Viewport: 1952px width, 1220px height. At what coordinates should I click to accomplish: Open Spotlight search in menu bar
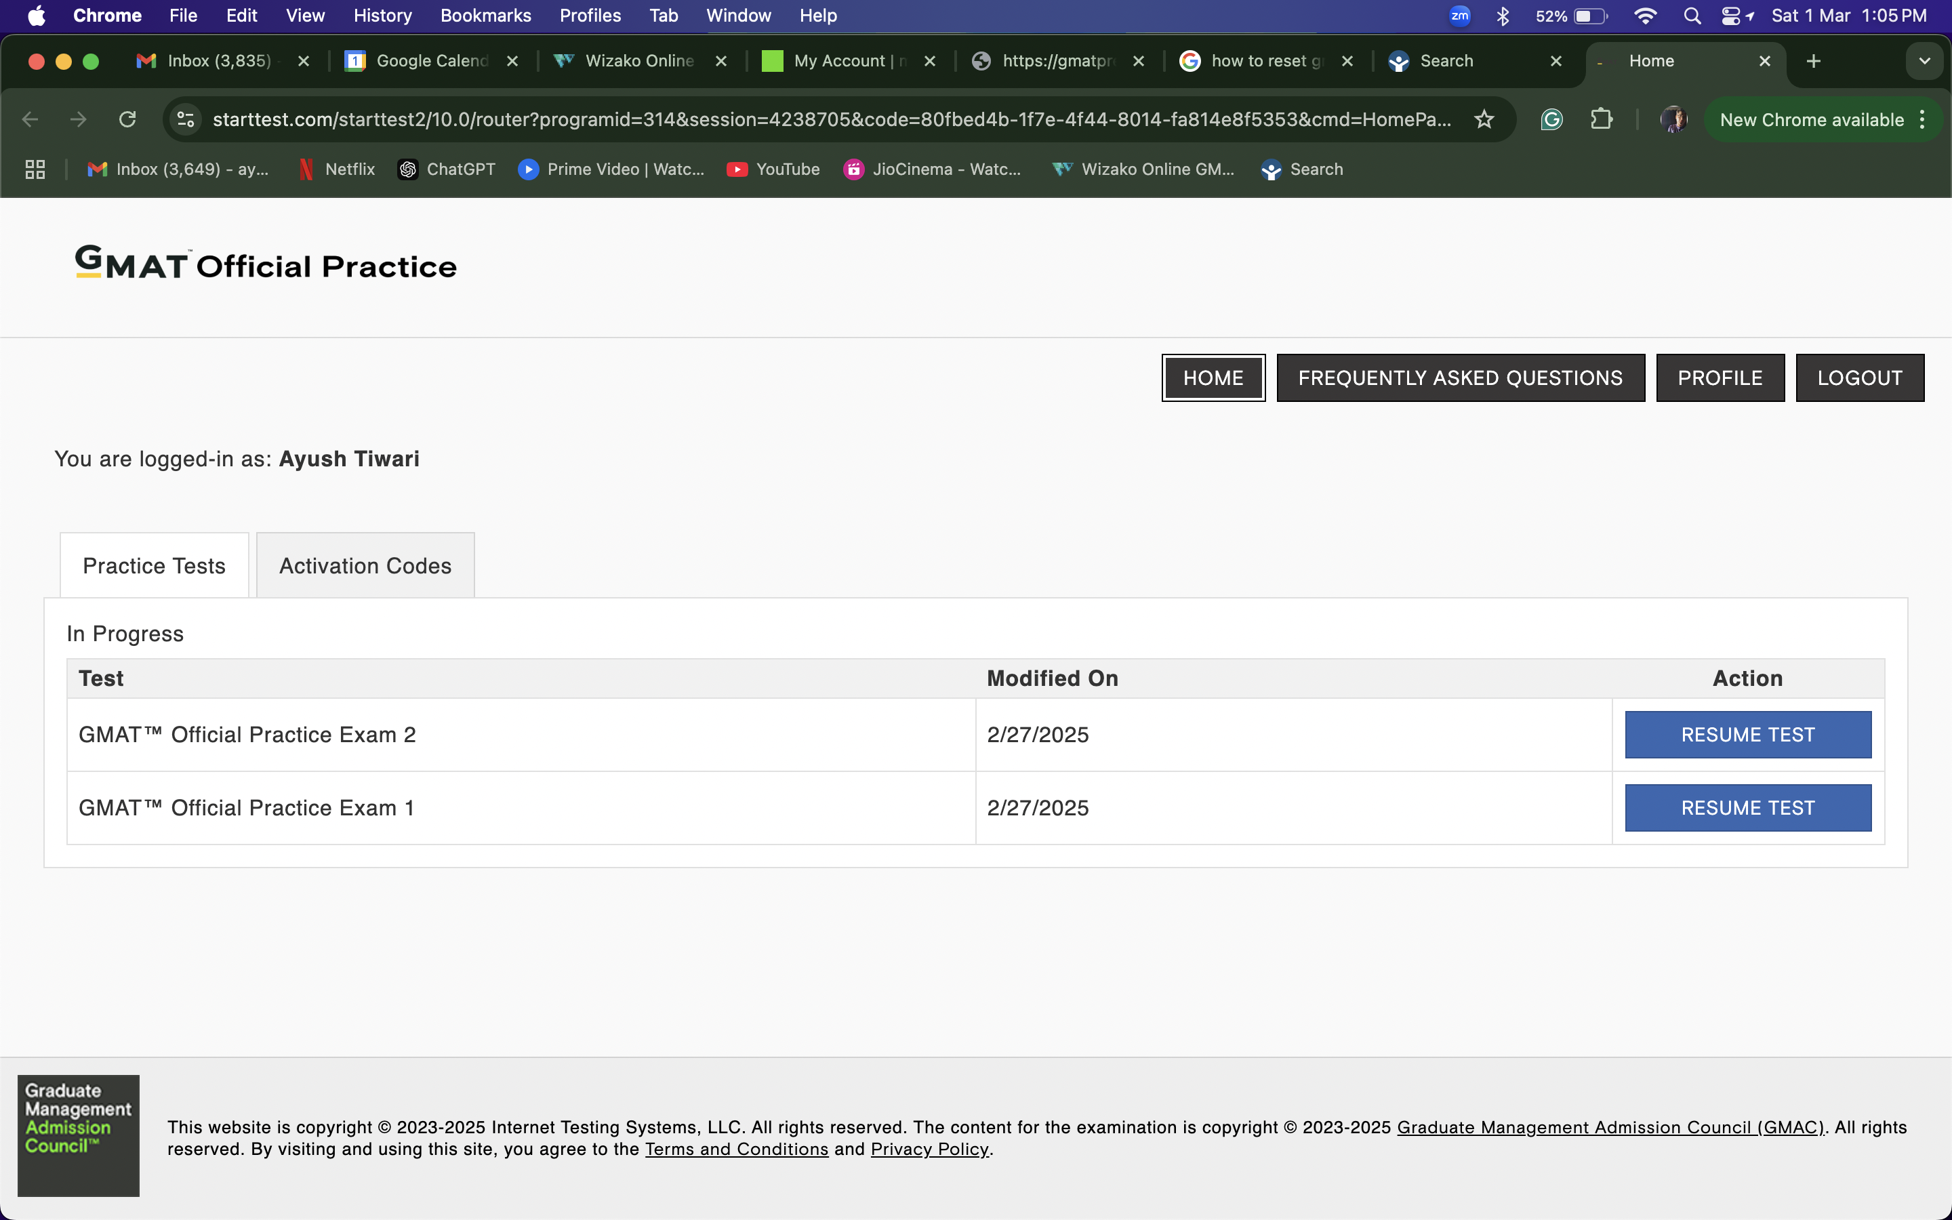(1692, 16)
